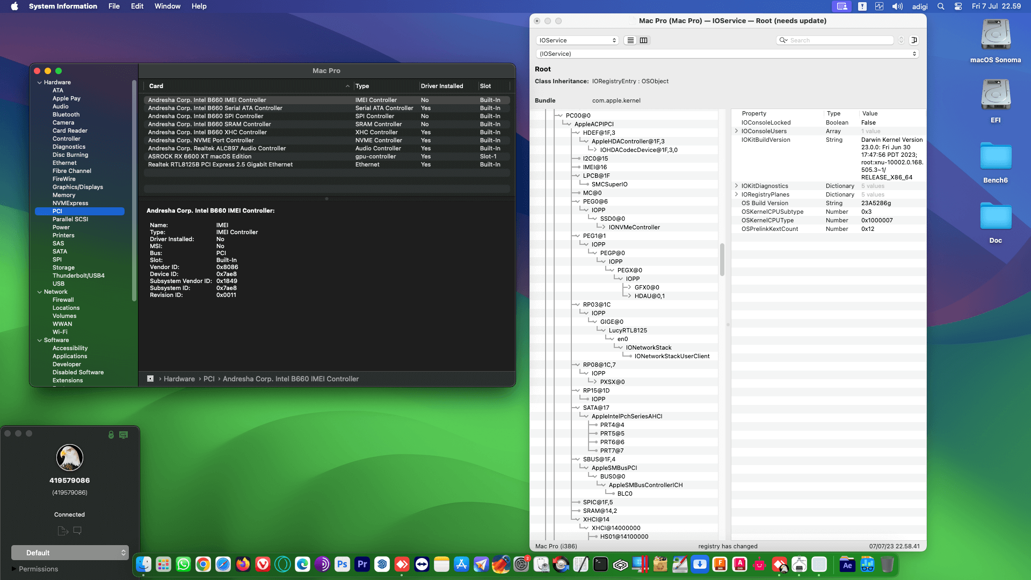
Task: Open the (IOService) class filter dropdown
Action: click(x=728, y=54)
